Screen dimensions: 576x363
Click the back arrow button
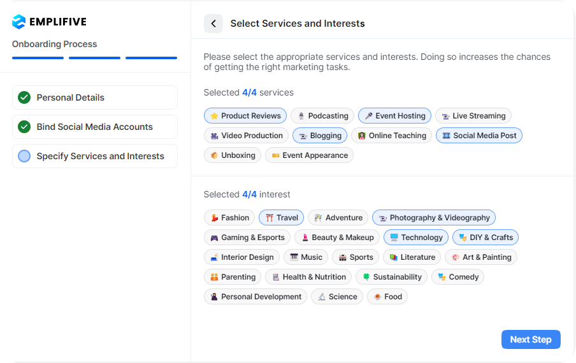213,24
